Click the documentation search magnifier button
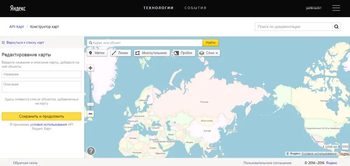This screenshot has height=166, width=350. coord(336,27)
